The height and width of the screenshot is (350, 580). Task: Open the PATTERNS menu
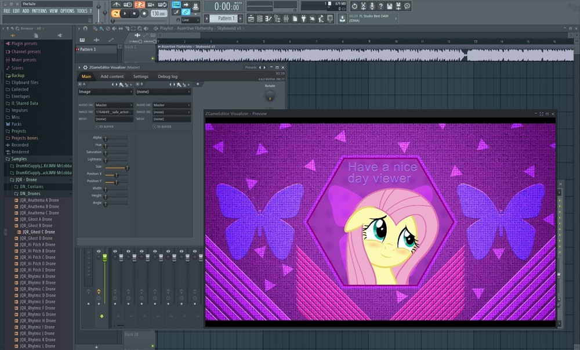pos(39,10)
